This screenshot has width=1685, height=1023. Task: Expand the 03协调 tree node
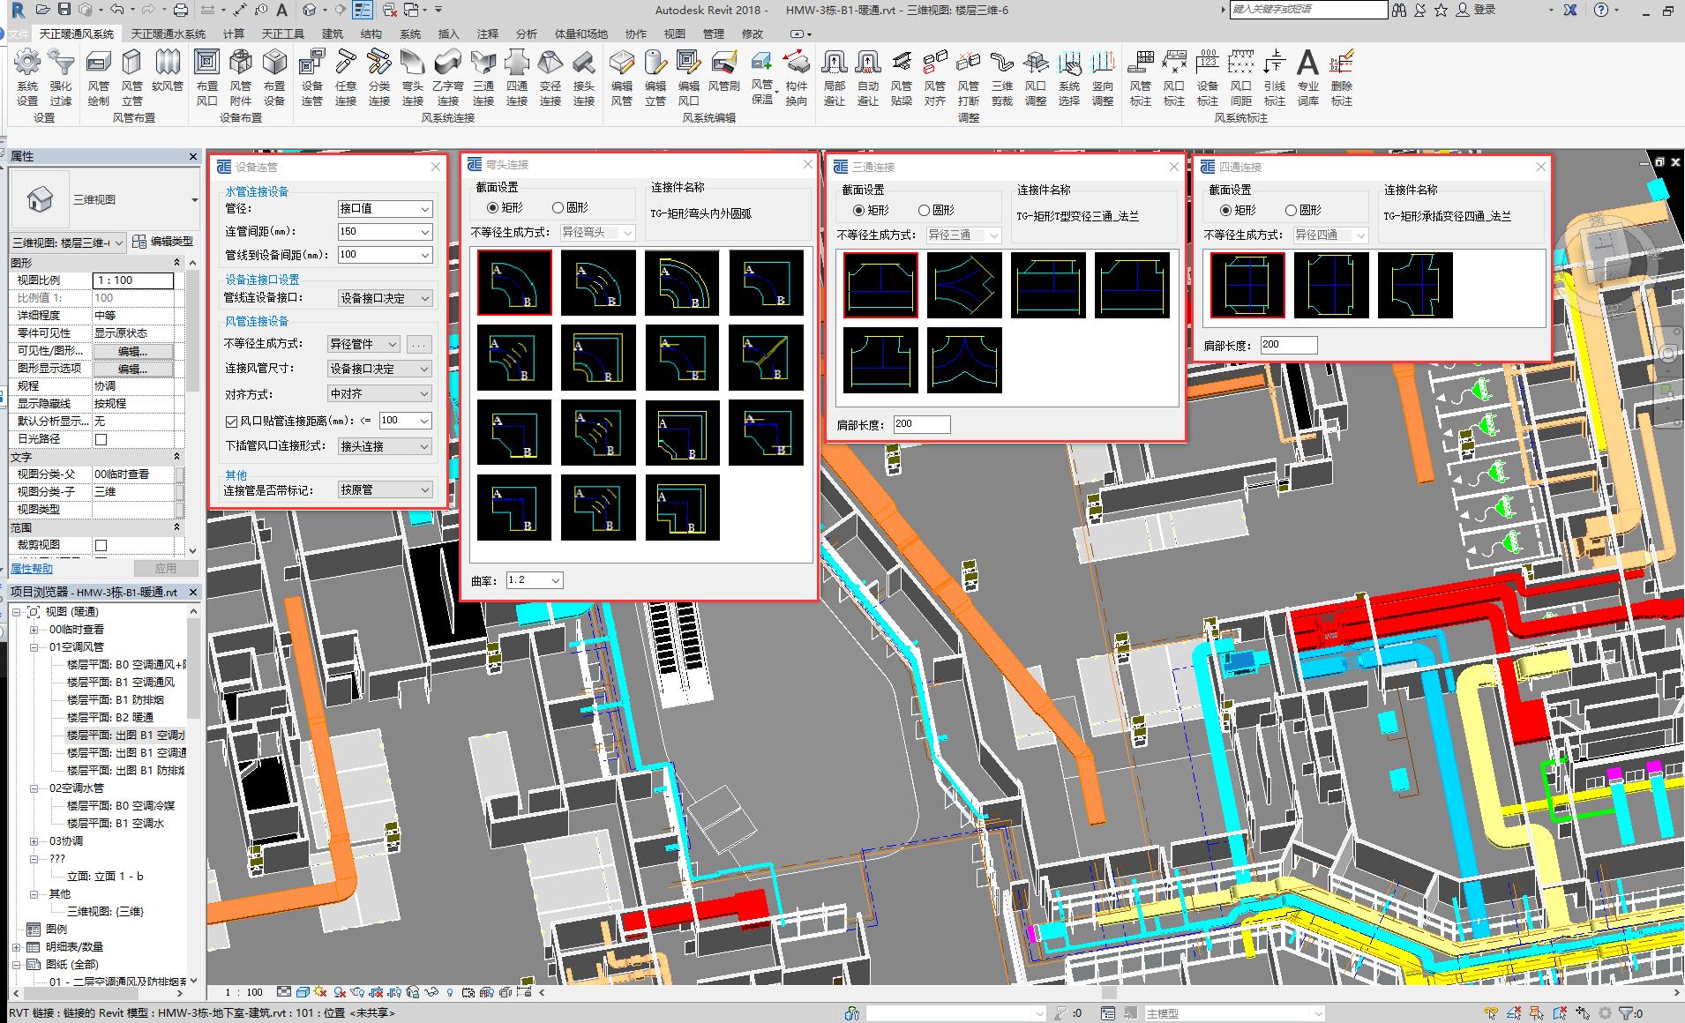pyautogui.click(x=34, y=841)
